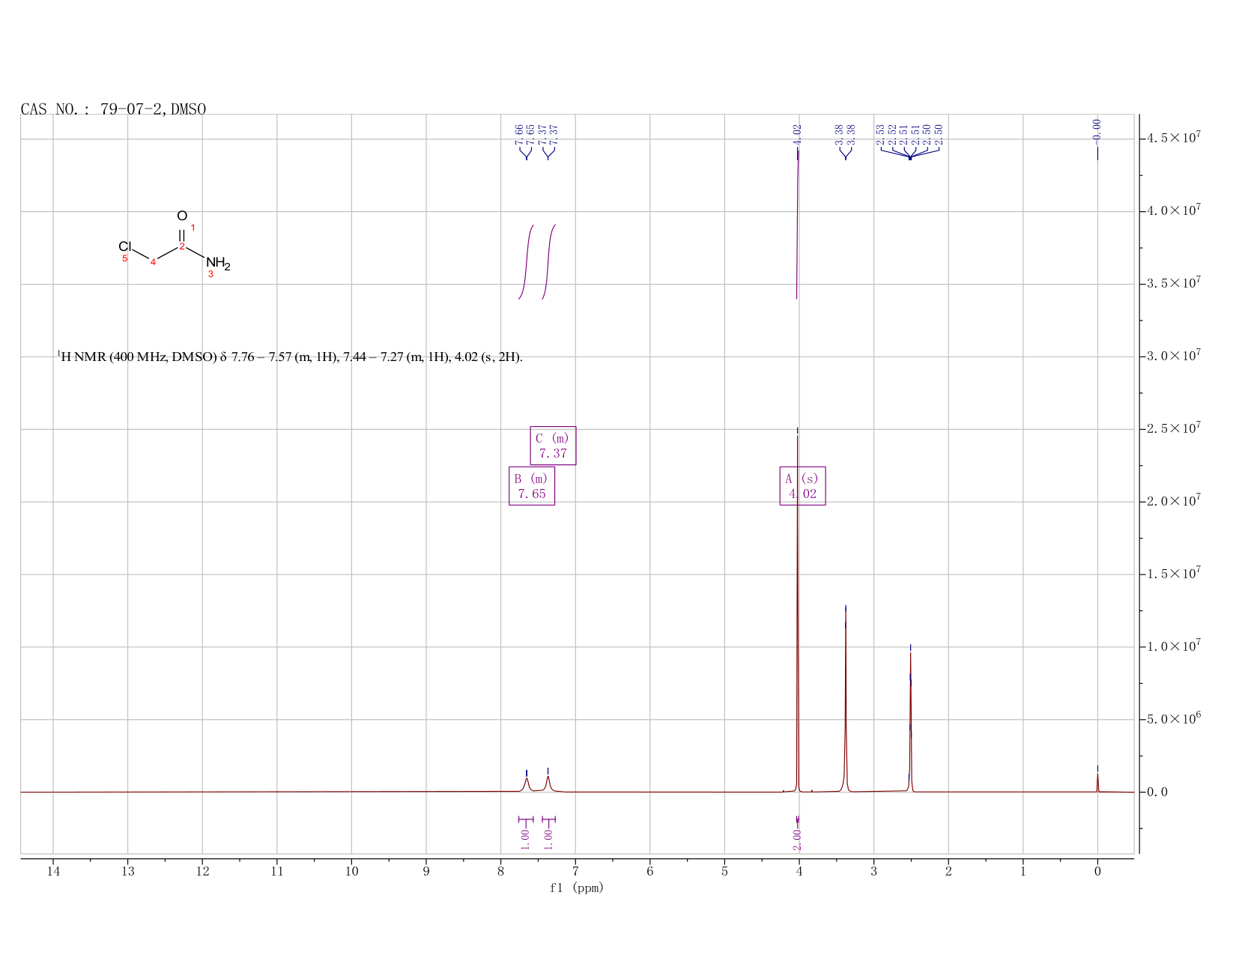1236x955 pixels.
Task: Select the NH2 group in the structure
Action: [218, 263]
